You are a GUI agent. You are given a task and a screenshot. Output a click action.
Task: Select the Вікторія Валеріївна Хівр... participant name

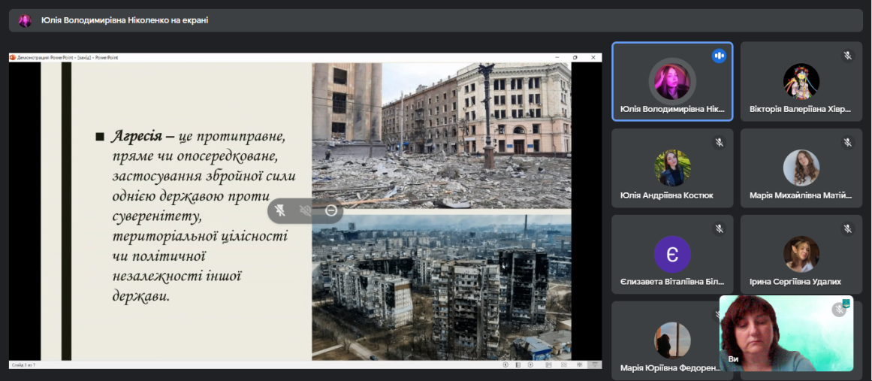pyautogui.click(x=800, y=110)
